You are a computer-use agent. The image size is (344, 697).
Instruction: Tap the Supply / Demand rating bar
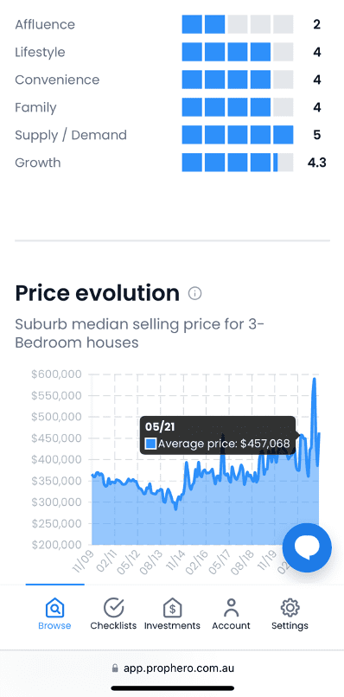pos(238,135)
